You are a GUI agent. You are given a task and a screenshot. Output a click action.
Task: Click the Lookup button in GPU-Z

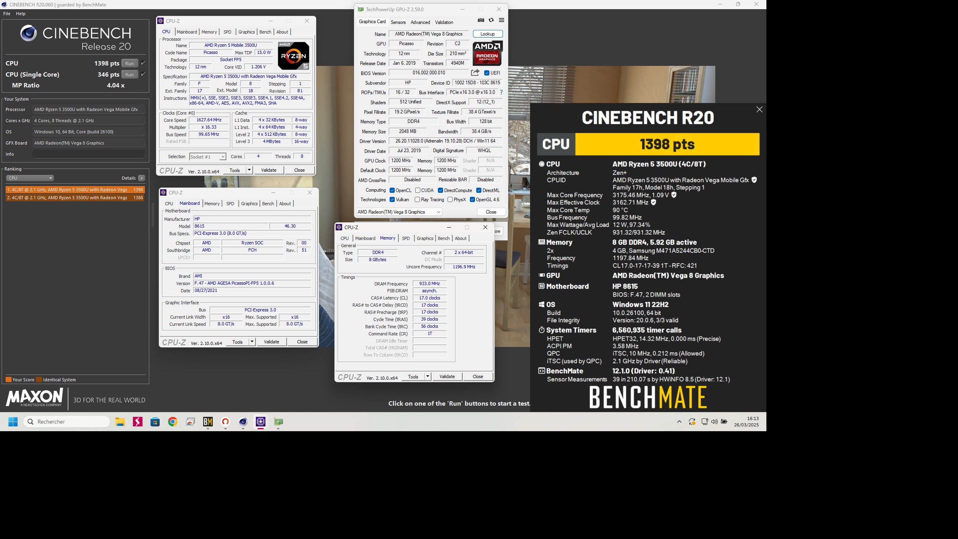(487, 34)
